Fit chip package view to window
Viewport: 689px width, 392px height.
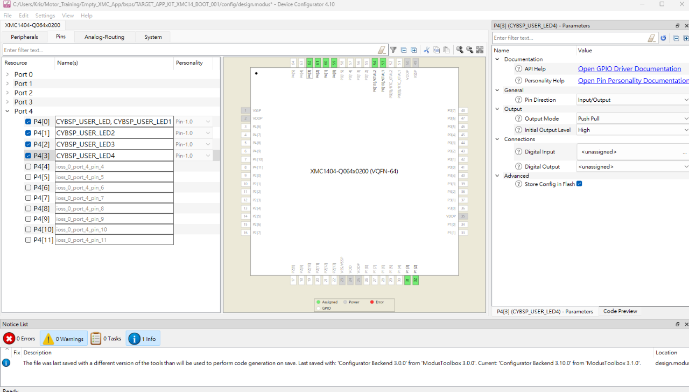click(x=480, y=50)
